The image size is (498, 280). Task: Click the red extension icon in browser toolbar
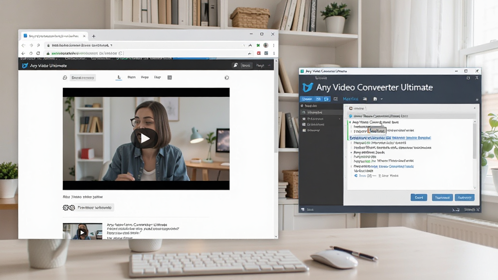(x=259, y=53)
